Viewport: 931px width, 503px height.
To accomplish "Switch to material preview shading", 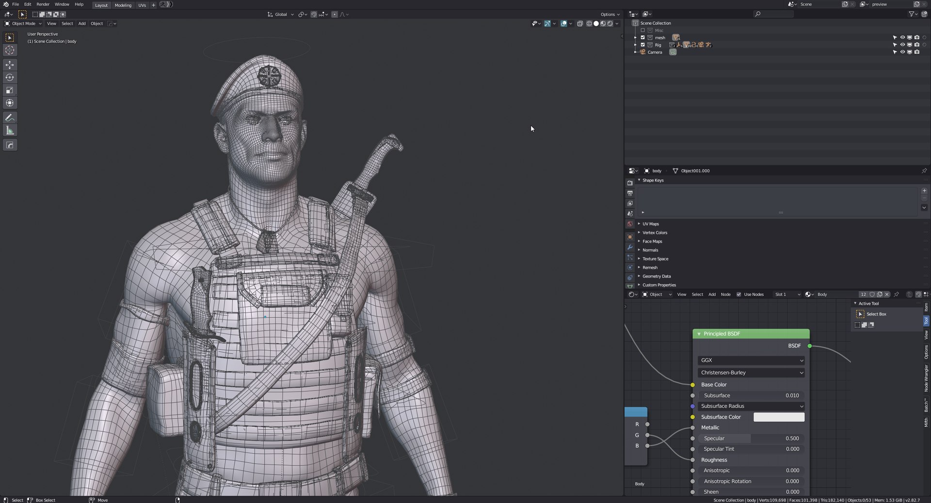I will (x=603, y=23).
